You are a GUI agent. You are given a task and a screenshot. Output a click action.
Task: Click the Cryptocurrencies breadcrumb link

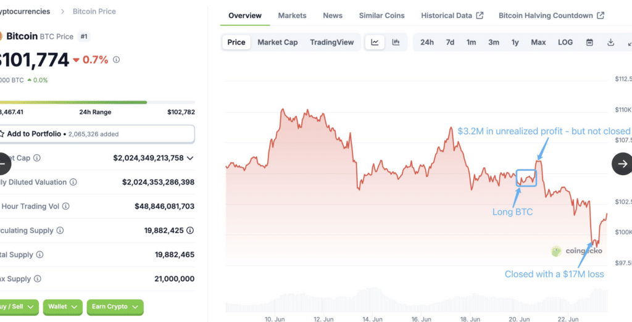click(25, 11)
